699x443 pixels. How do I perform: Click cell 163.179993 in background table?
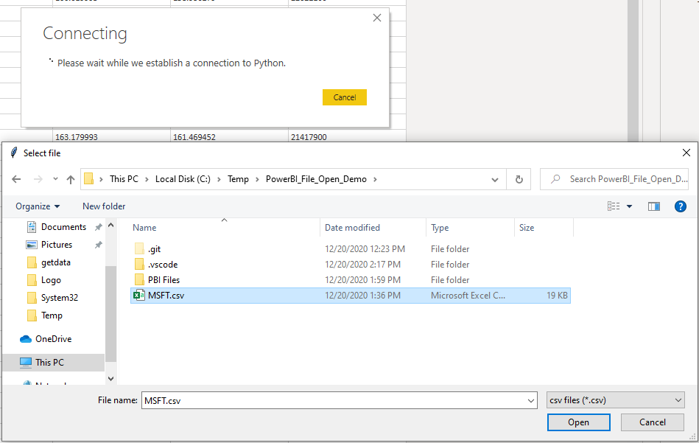click(77, 137)
